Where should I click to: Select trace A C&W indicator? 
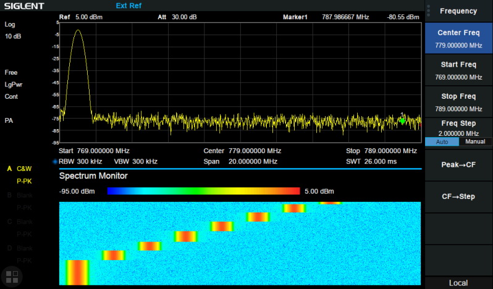[20, 169]
